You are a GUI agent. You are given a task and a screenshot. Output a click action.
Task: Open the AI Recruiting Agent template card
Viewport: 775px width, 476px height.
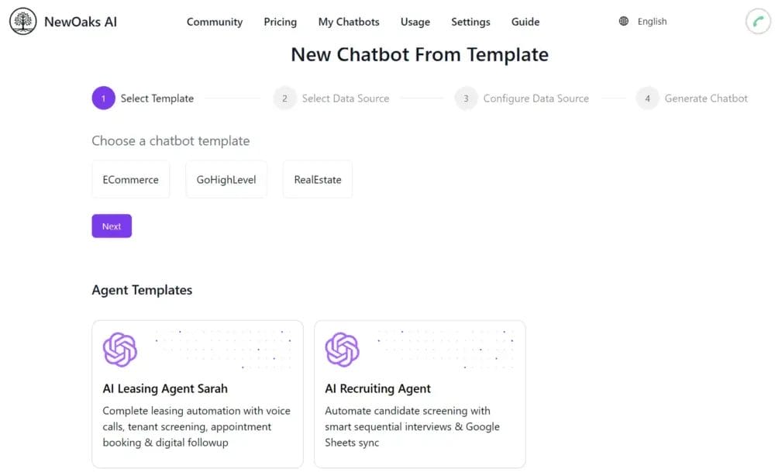419,394
